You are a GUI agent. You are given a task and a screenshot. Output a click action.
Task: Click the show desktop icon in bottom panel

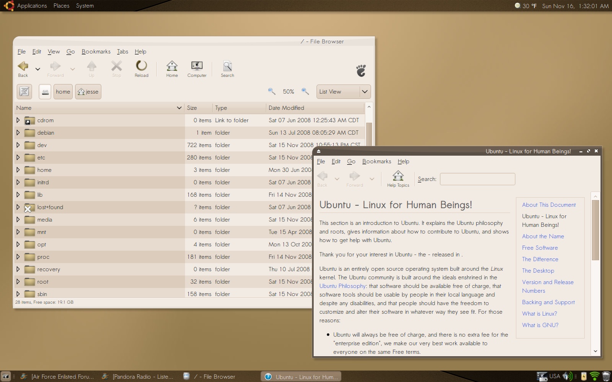pos(5,376)
